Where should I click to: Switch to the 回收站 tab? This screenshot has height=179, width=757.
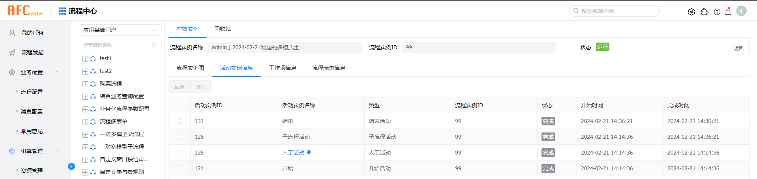[223, 29]
